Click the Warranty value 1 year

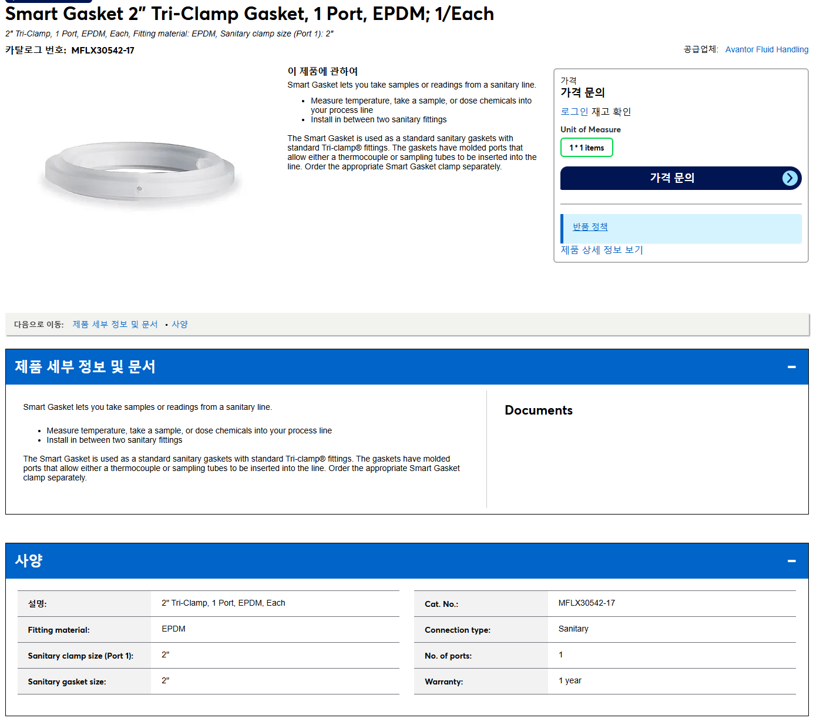tap(570, 681)
